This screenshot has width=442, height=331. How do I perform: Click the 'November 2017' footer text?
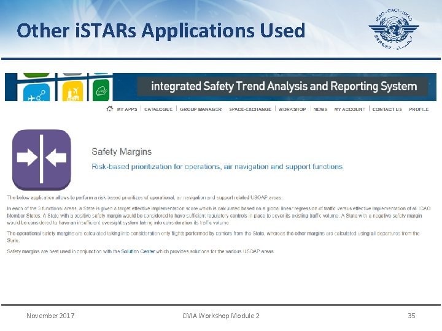[50, 316]
